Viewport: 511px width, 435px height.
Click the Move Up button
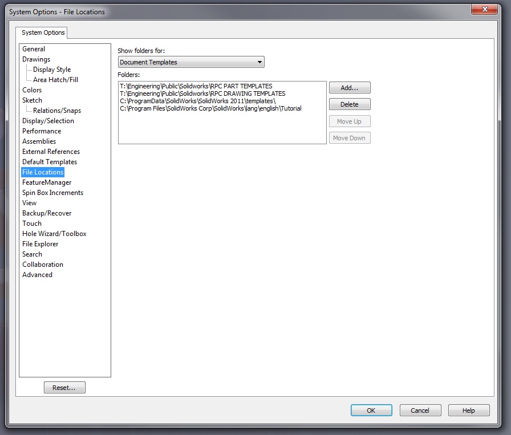(350, 121)
